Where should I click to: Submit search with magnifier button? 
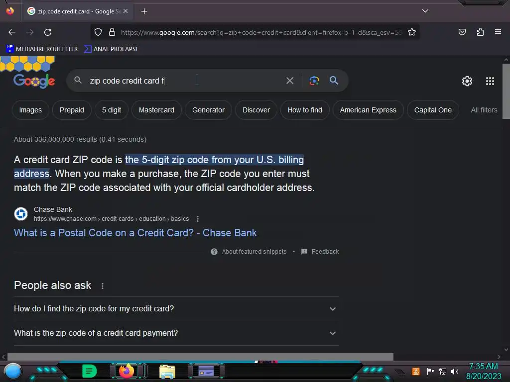tap(334, 81)
